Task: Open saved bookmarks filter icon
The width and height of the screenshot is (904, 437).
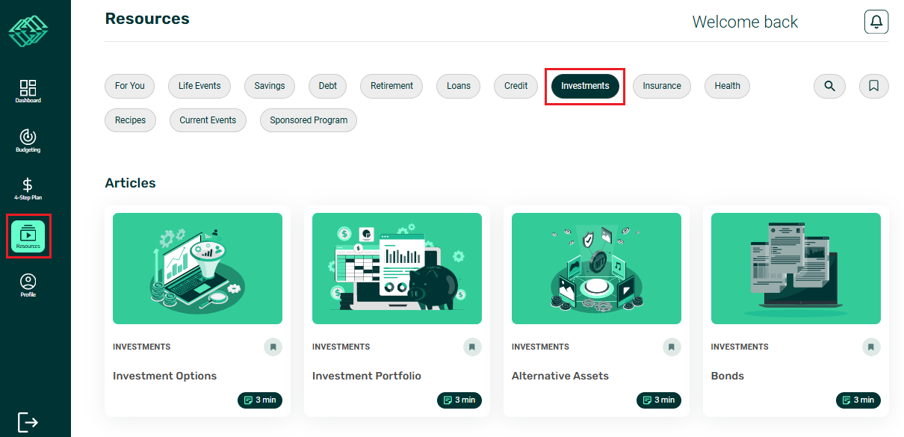Action: (873, 86)
